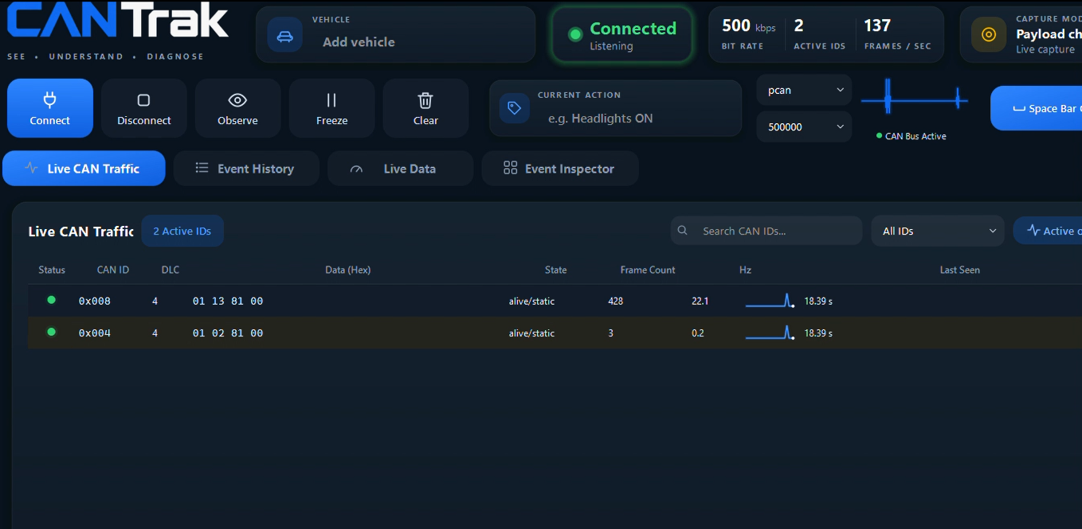Toggle Observe mode with the eye button

click(237, 108)
